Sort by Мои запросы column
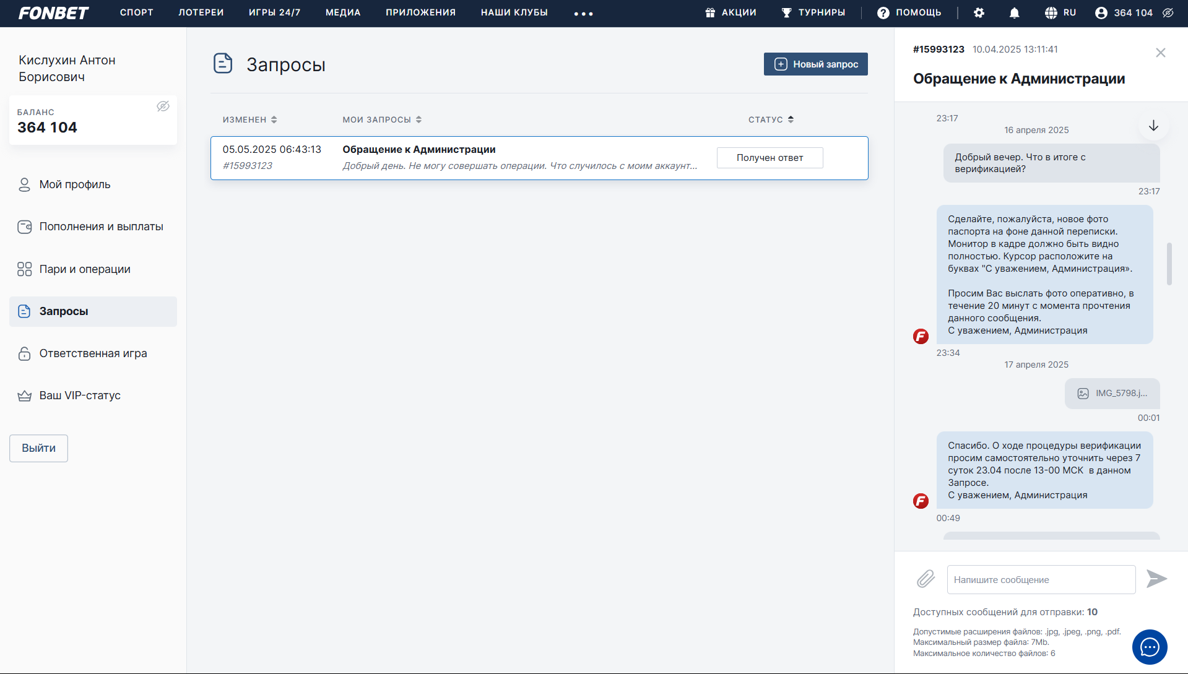The width and height of the screenshot is (1188, 674). (382, 119)
